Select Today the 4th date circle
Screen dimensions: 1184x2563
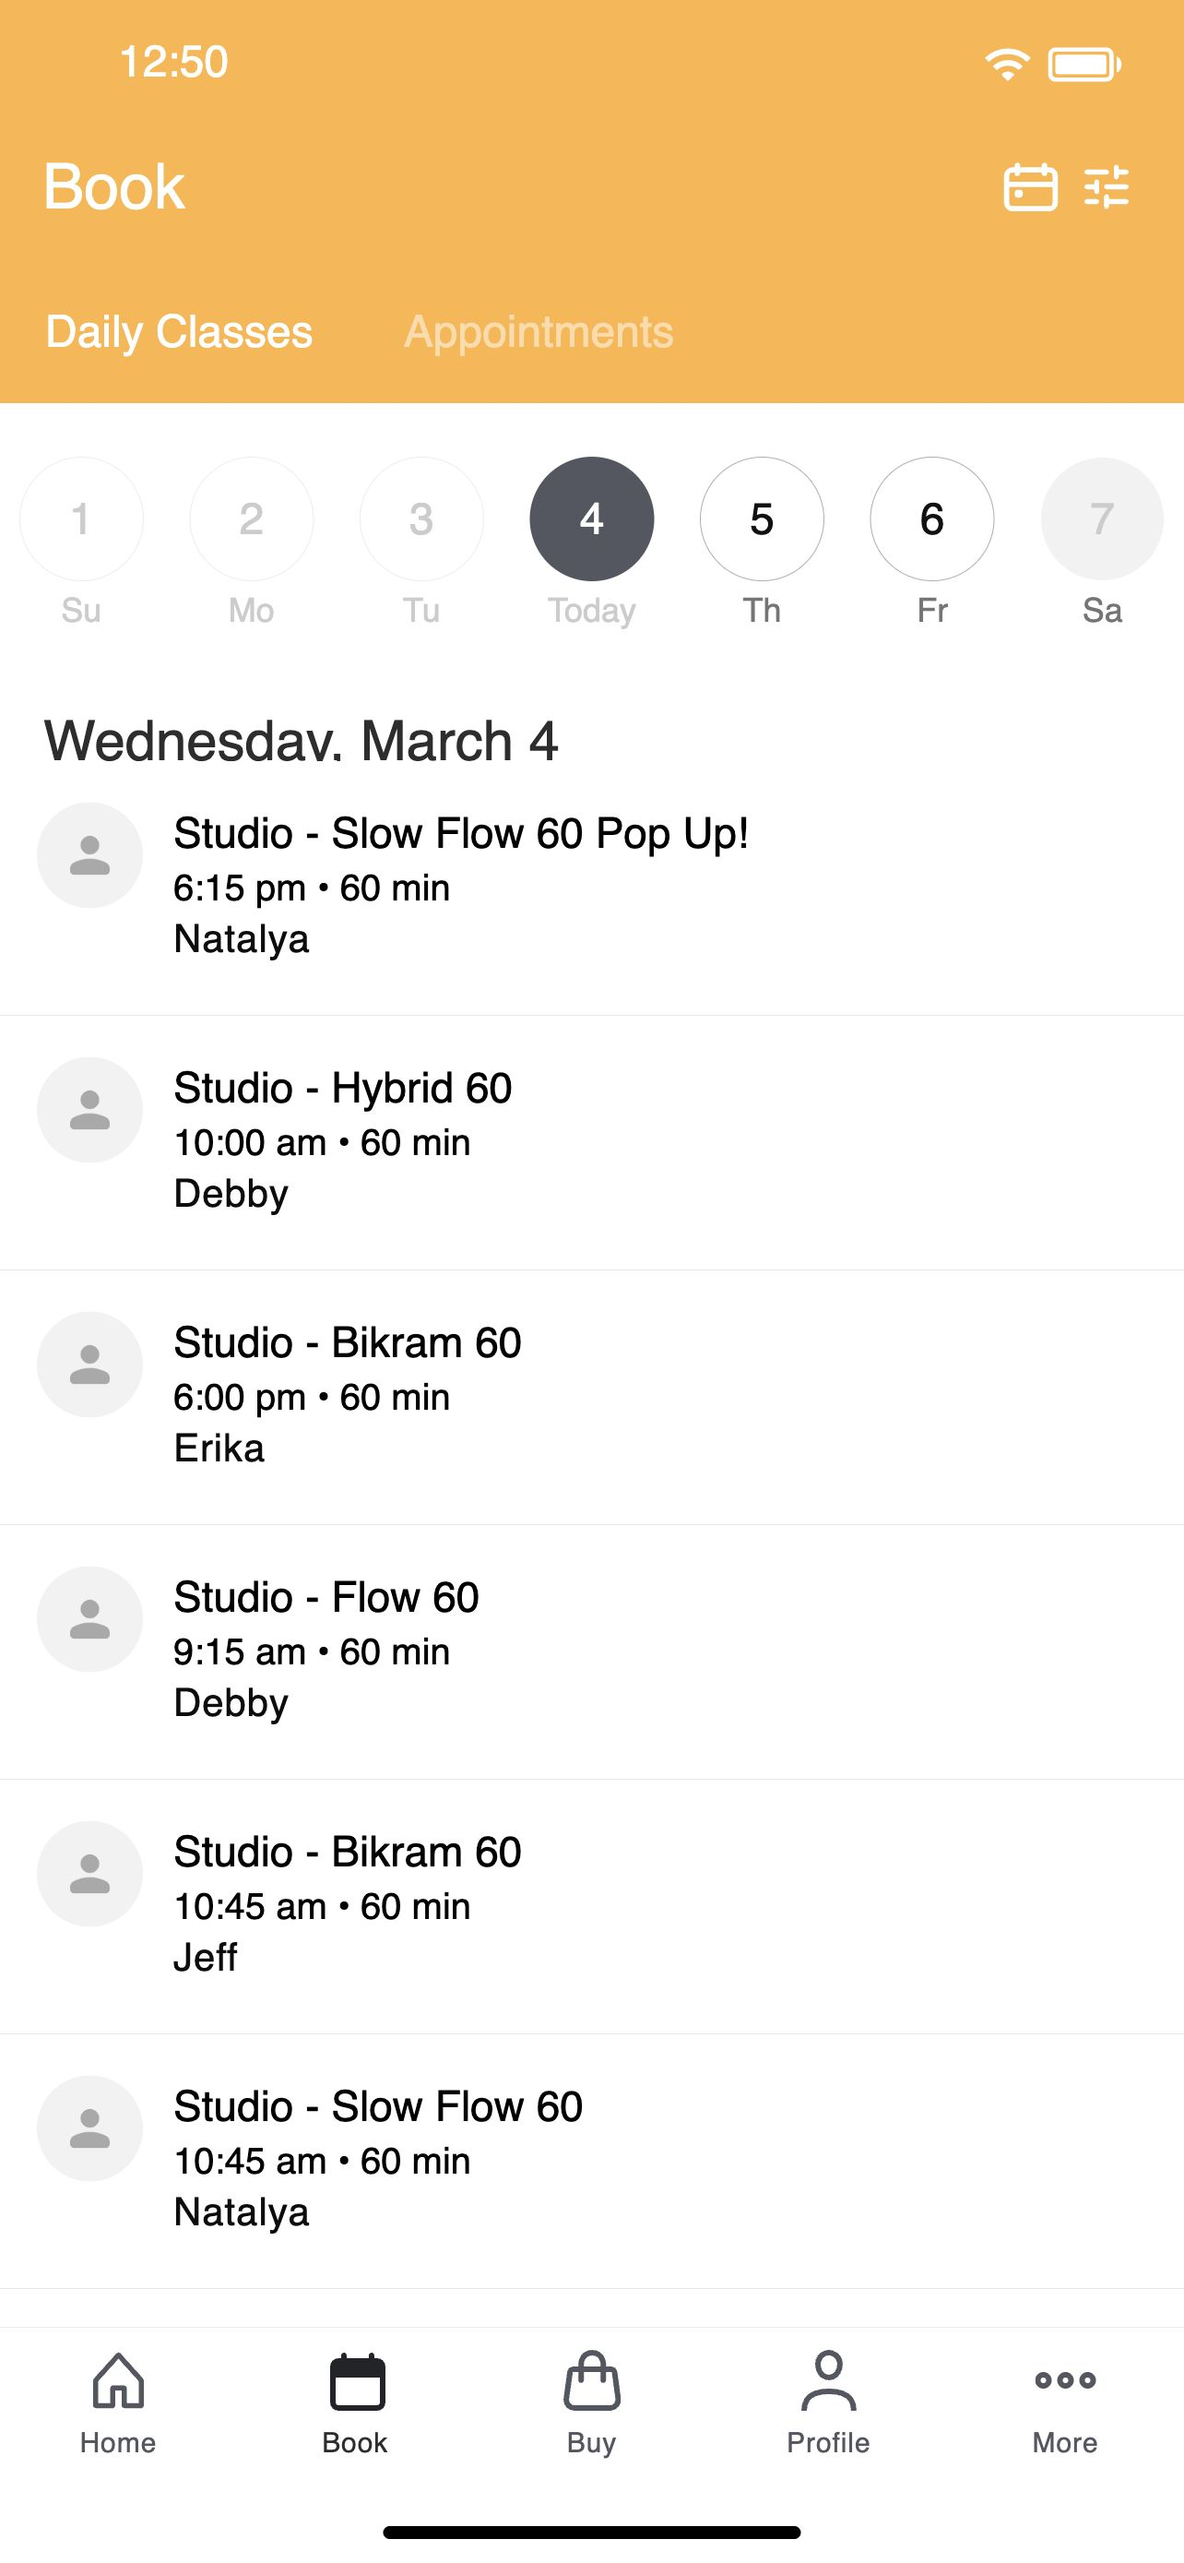pos(591,519)
